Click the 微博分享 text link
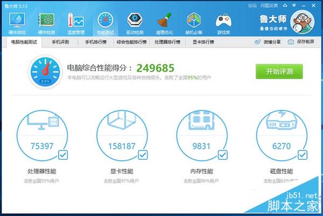Screen dimensions: 323x216 point(272,42)
